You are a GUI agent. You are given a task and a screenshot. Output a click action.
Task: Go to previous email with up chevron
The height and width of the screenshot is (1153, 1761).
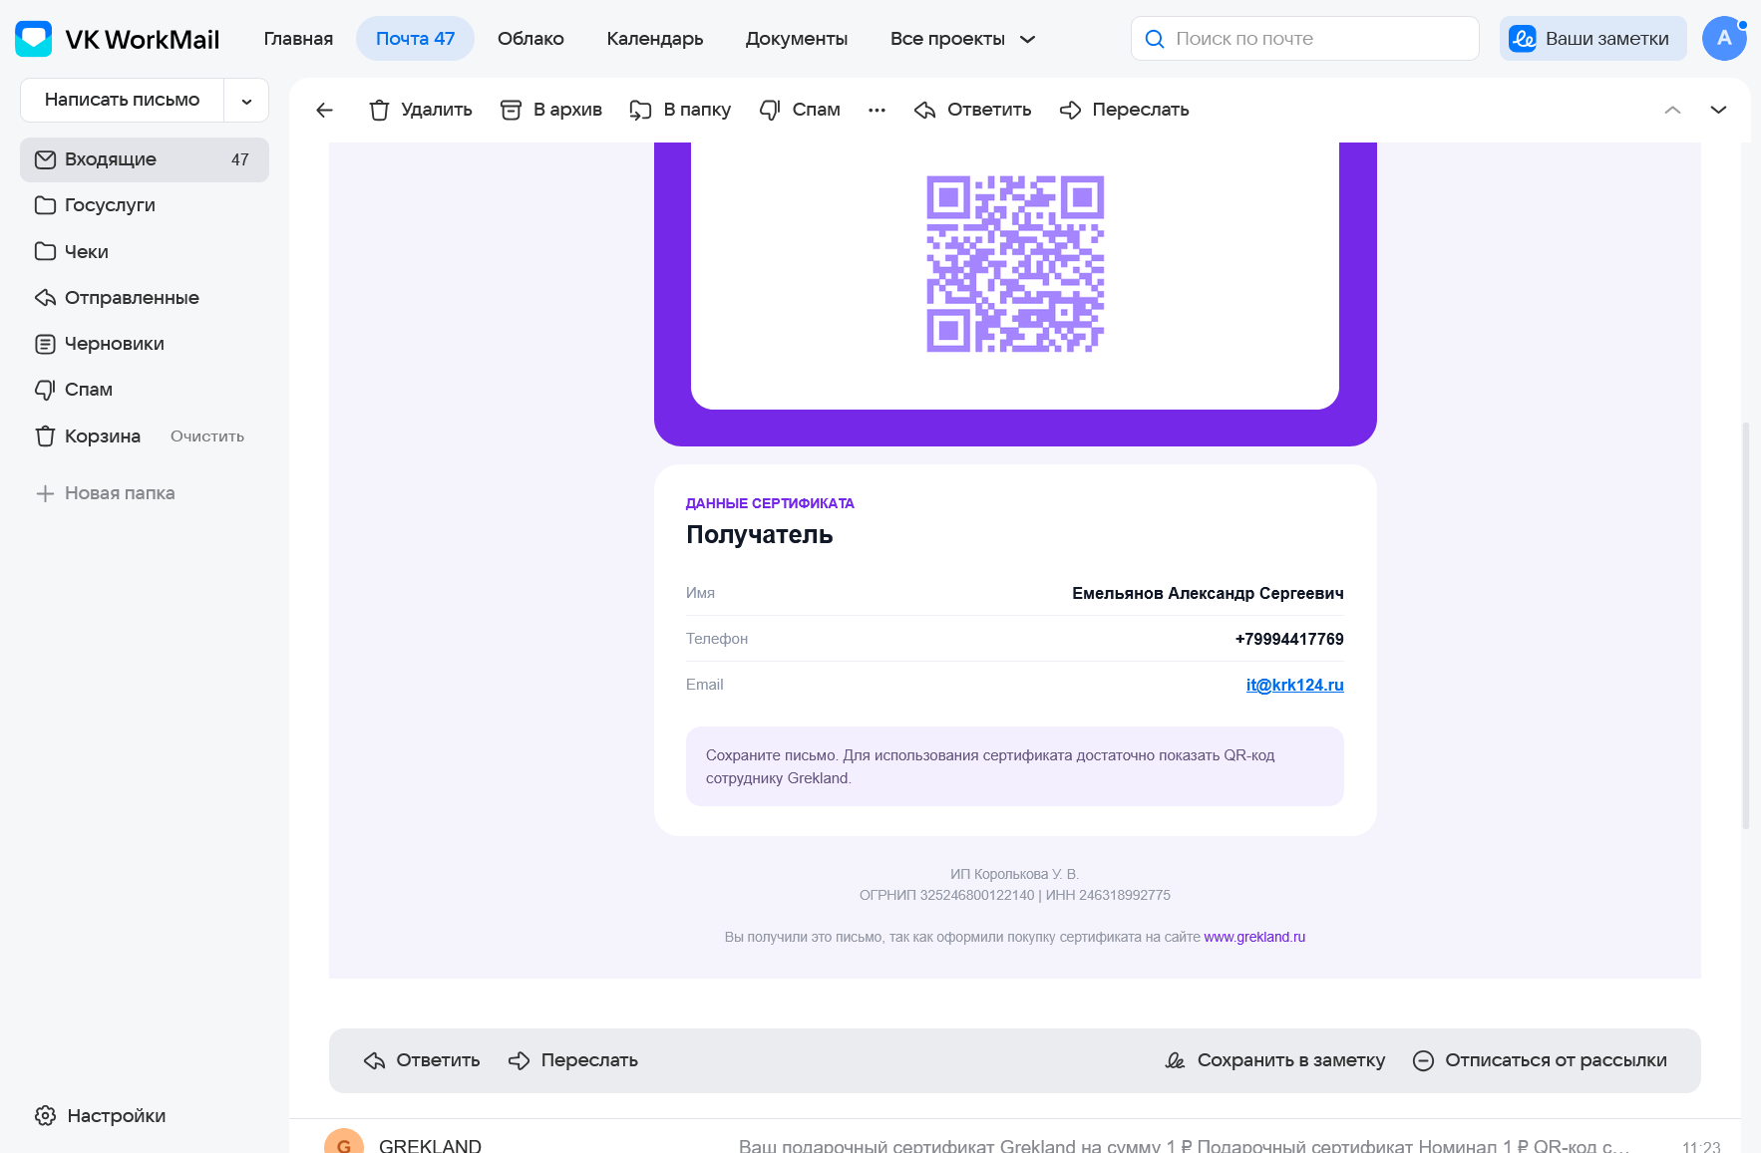(x=1672, y=110)
